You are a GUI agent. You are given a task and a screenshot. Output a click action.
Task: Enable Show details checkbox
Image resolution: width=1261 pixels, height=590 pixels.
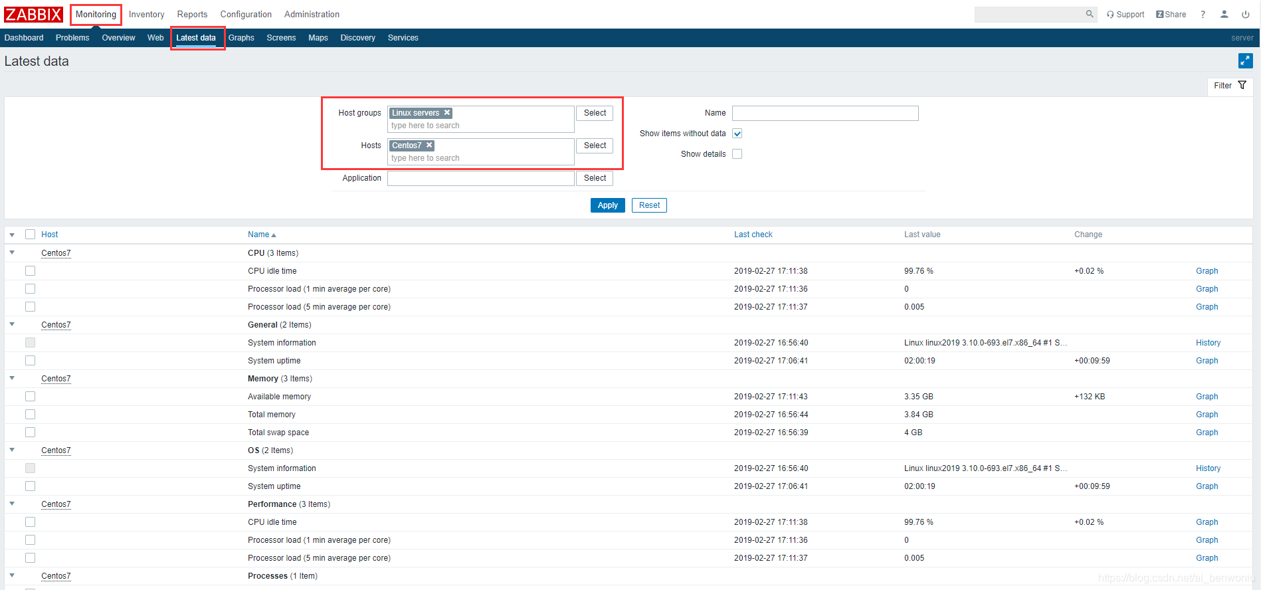coord(737,154)
